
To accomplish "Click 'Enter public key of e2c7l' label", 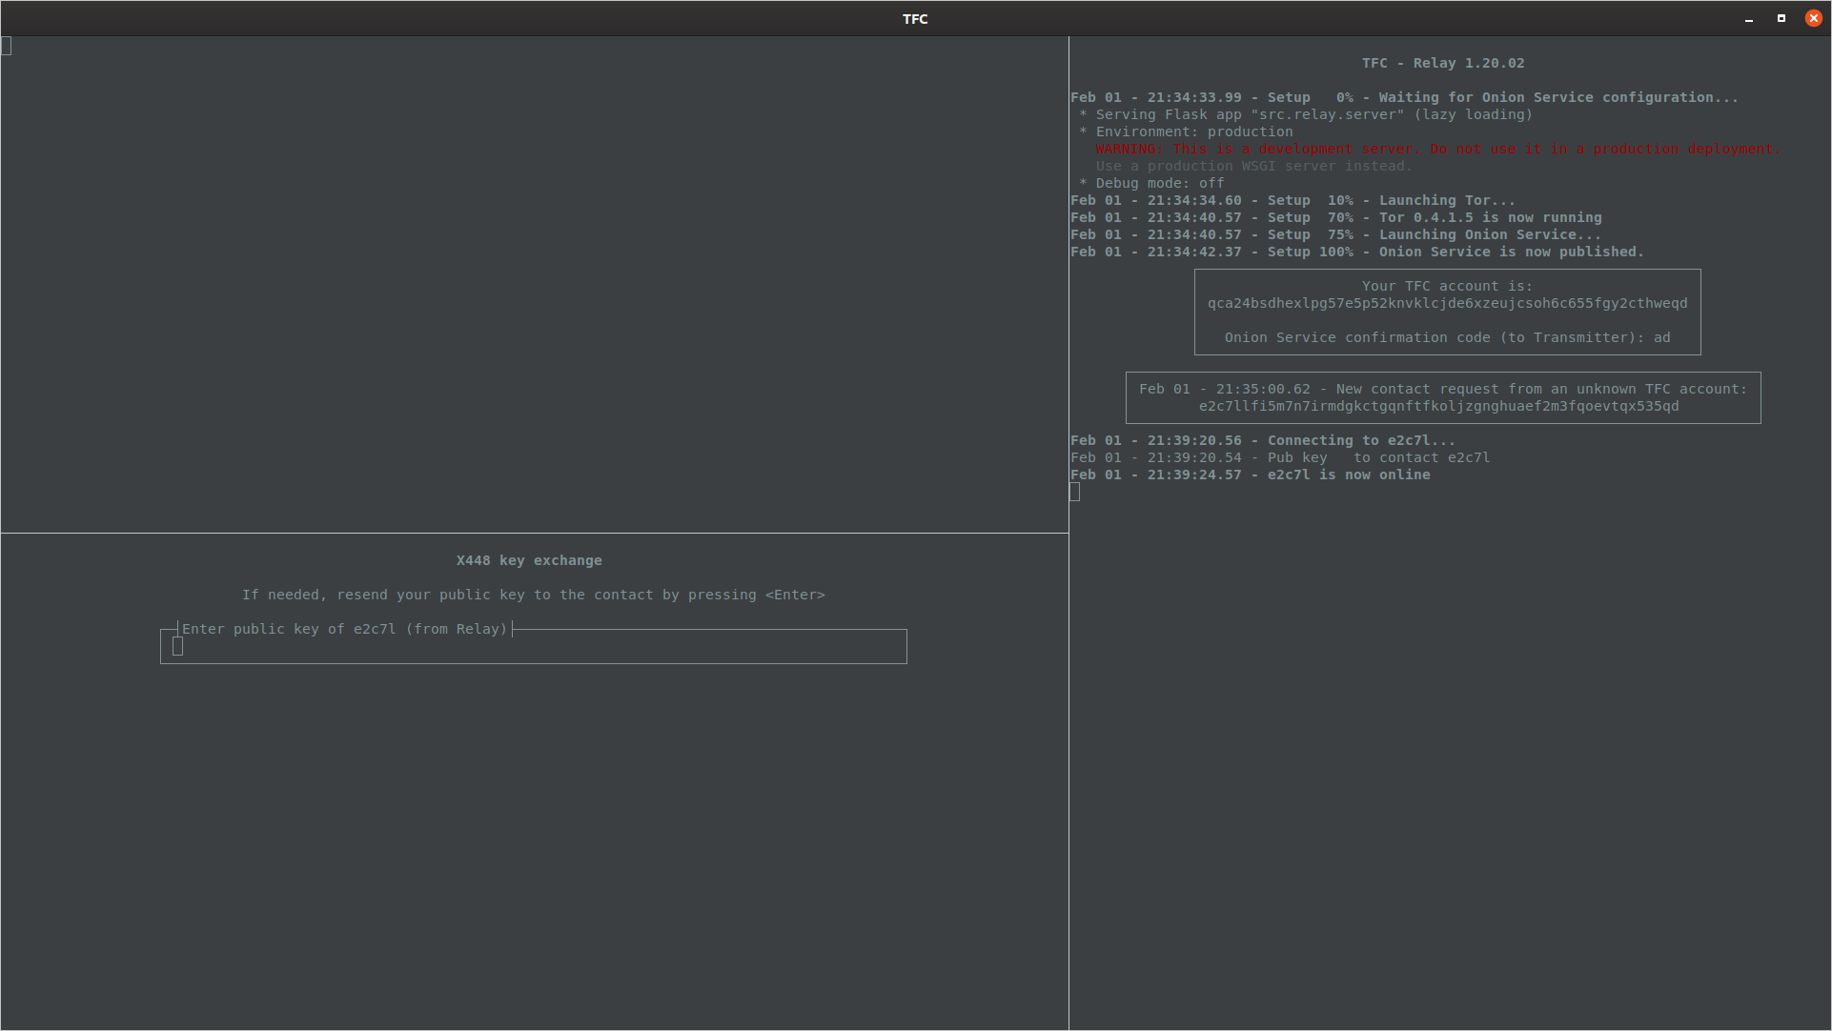I will (345, 629).
